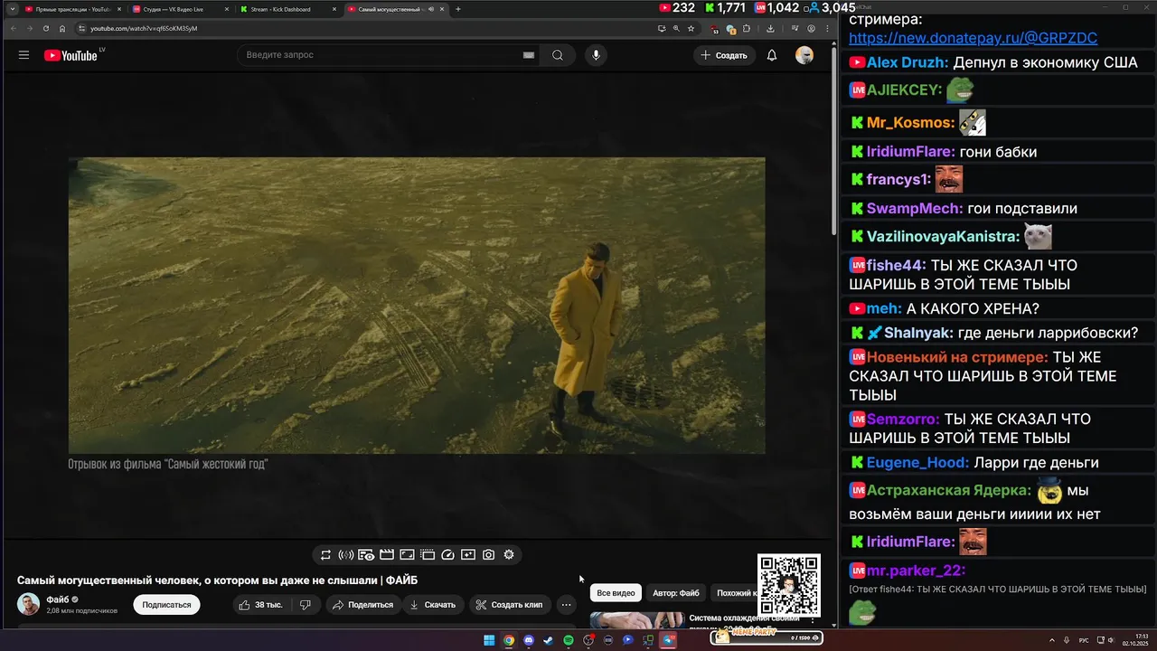Click the video player frame
This screenshot has height=651, width=1157.
click(x=417, y=306)
